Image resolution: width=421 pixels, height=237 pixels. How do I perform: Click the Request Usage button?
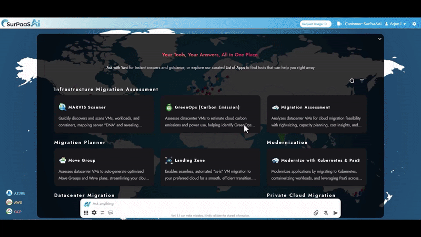[315, 24]
